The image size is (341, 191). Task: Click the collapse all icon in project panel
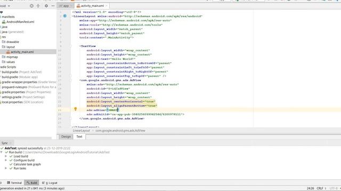pyautogui.click(x=38, y=6)
